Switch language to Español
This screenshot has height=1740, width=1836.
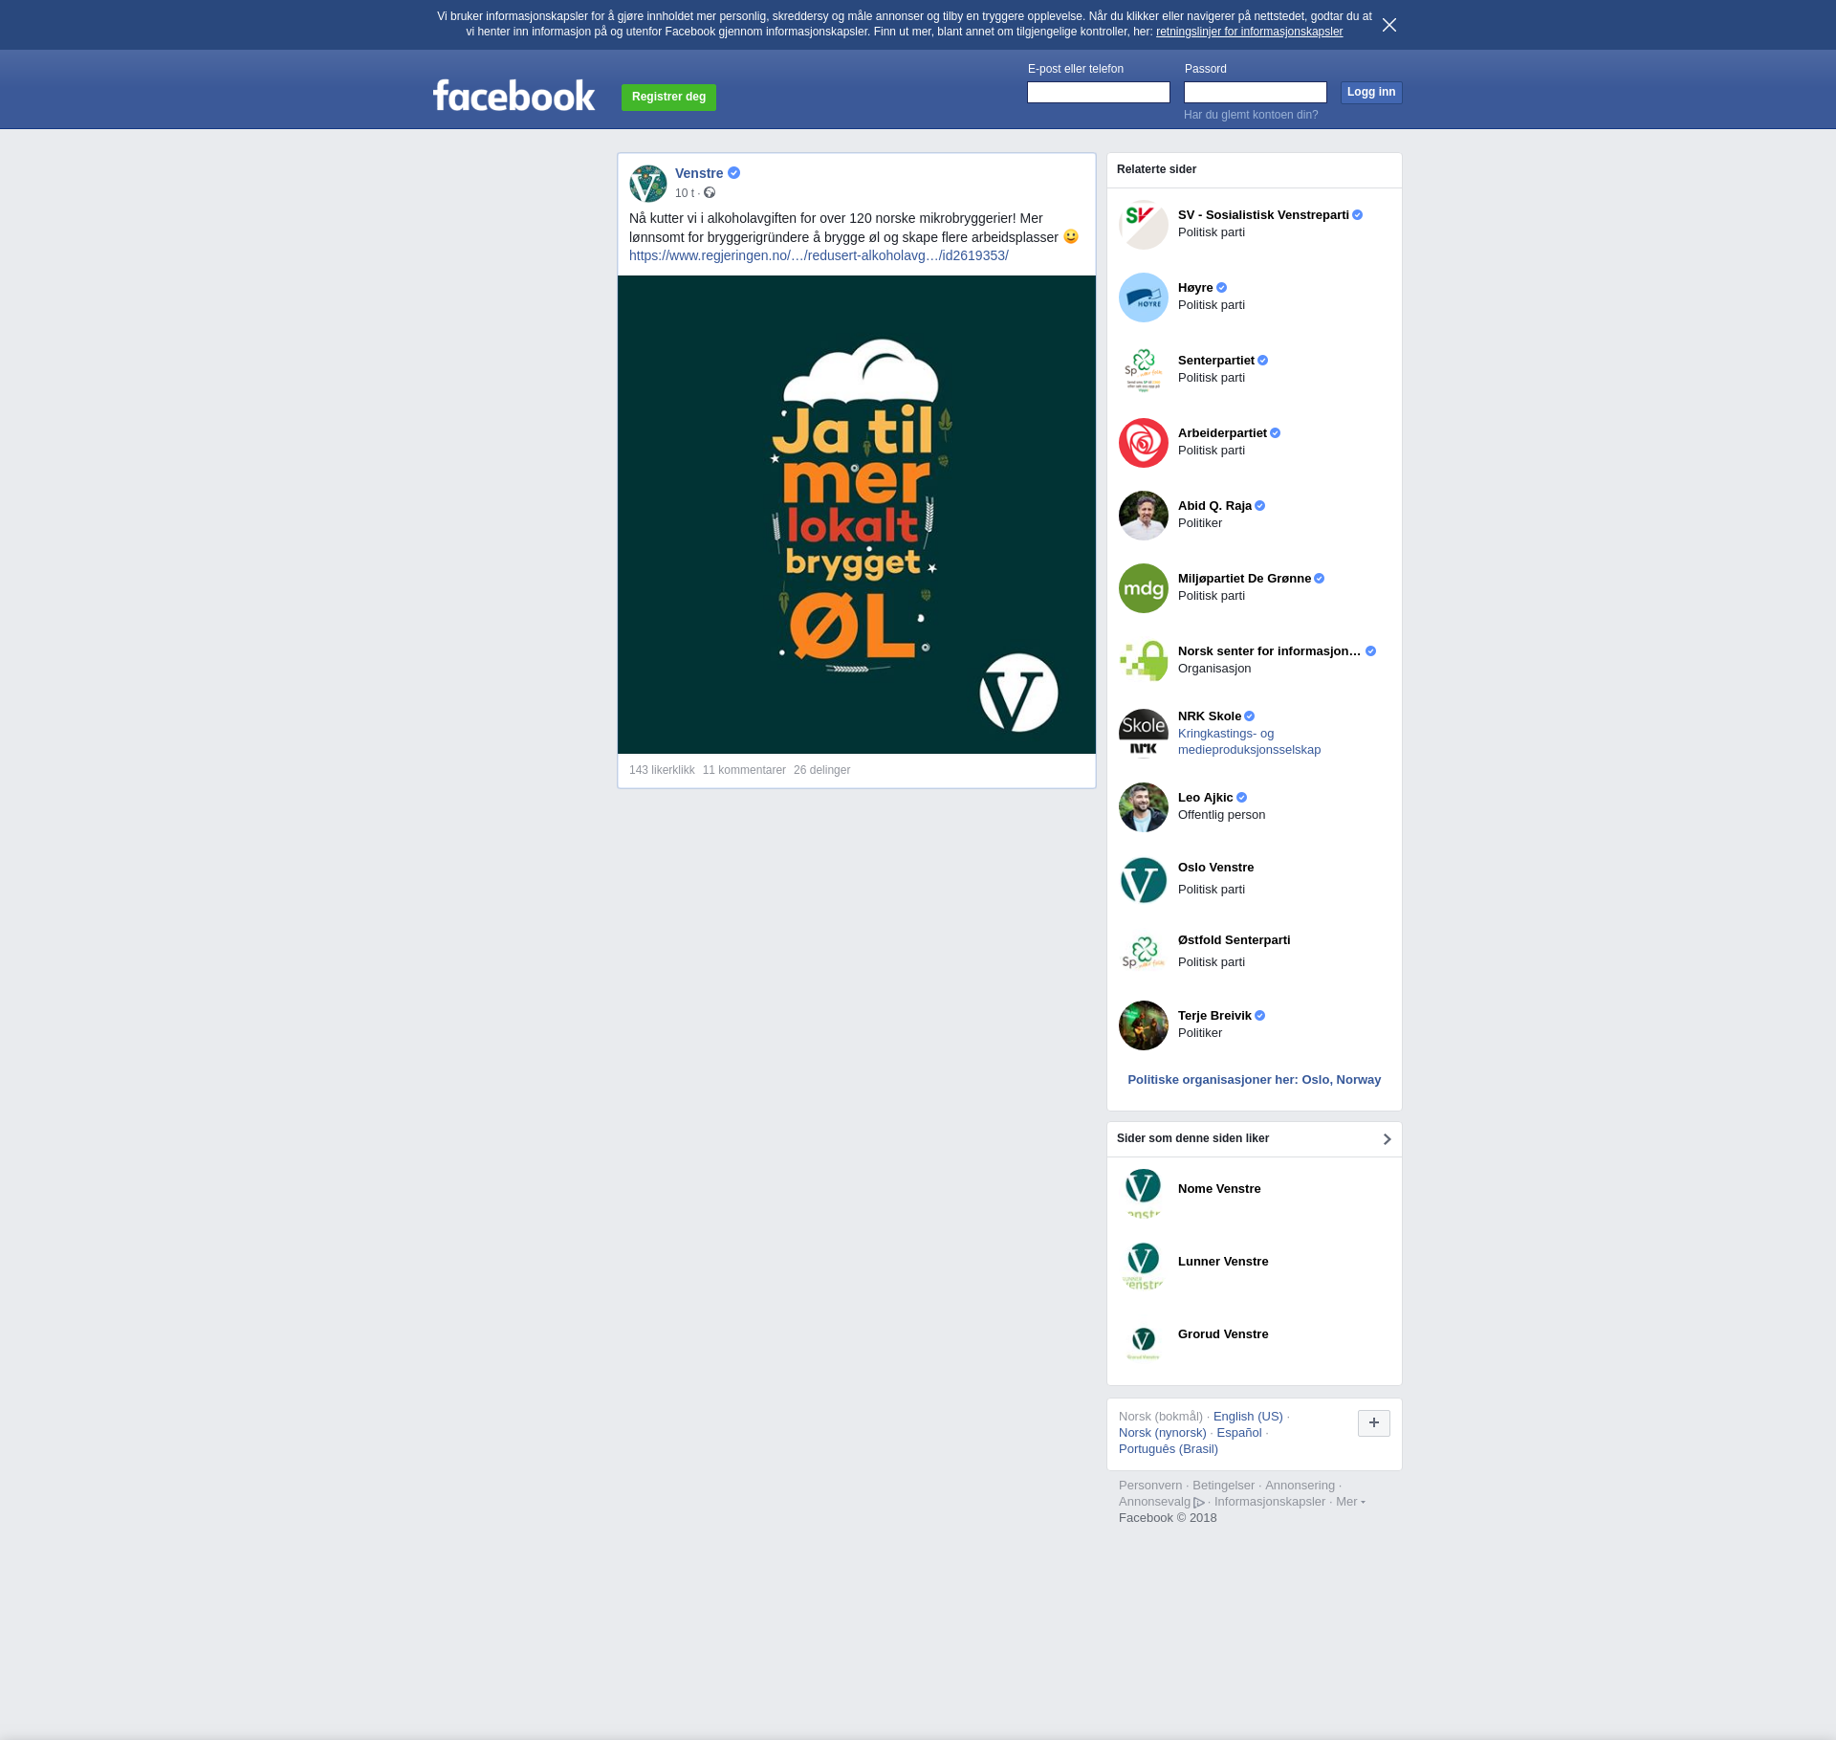pos(1239,1433)
